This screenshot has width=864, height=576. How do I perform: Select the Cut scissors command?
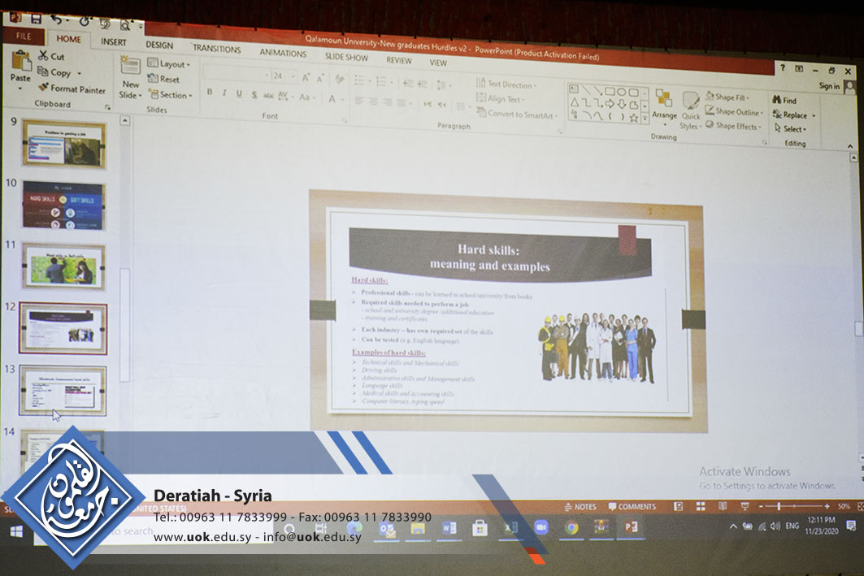pos(51,55)
